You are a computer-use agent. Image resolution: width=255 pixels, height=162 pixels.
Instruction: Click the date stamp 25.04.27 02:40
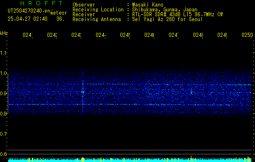point(28,19)
